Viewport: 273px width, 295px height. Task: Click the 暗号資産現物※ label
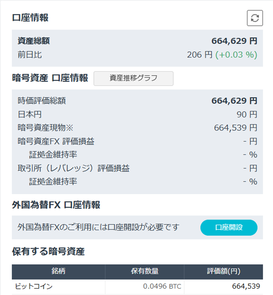click(46, 128)
